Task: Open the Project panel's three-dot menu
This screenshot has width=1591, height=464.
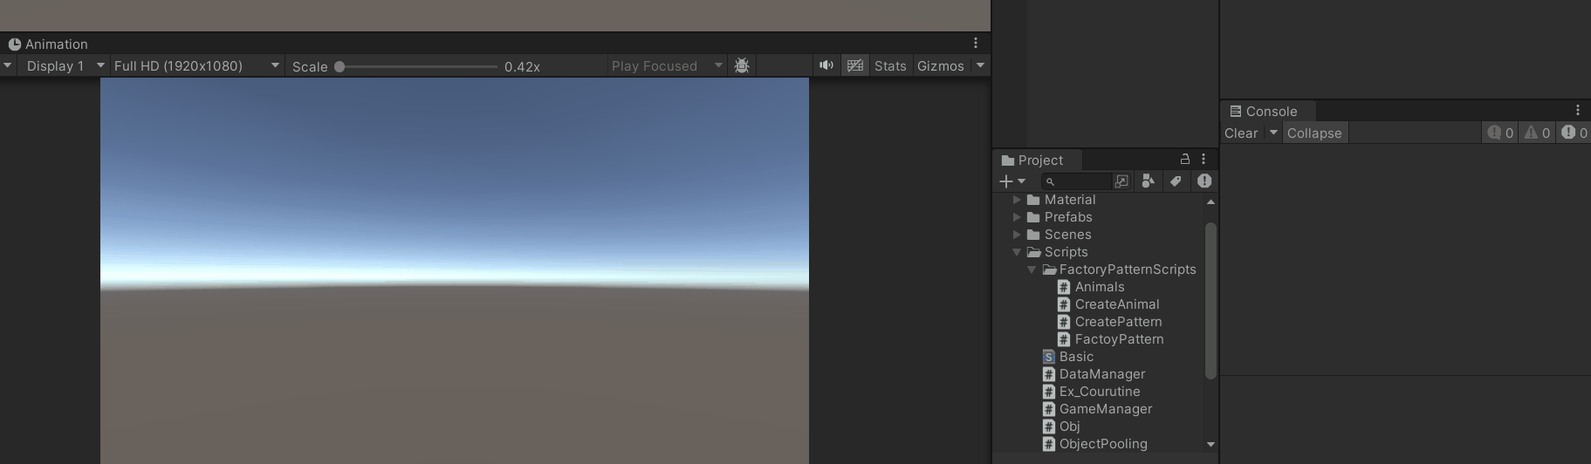Action: click(x=1204, y=159)
